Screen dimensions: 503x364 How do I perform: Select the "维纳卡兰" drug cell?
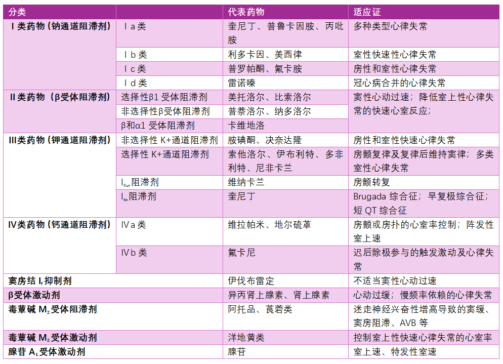[x=246, y=182]
